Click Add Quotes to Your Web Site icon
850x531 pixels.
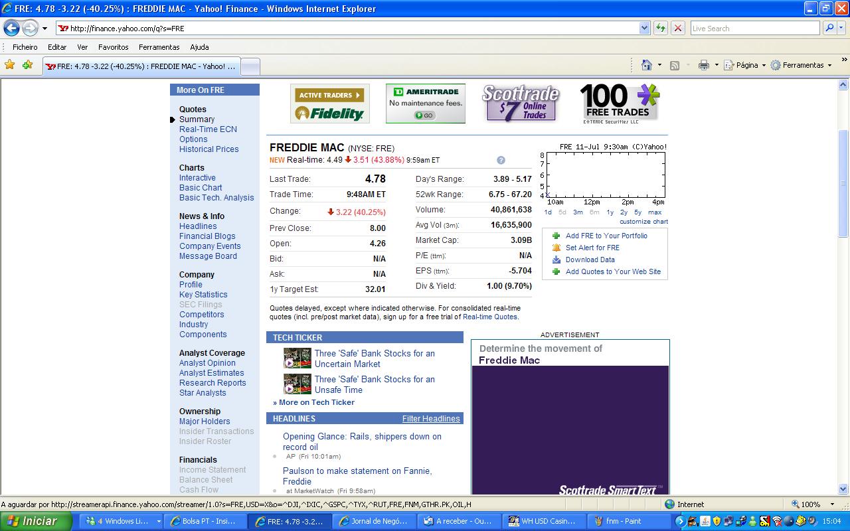click(556, 271)
